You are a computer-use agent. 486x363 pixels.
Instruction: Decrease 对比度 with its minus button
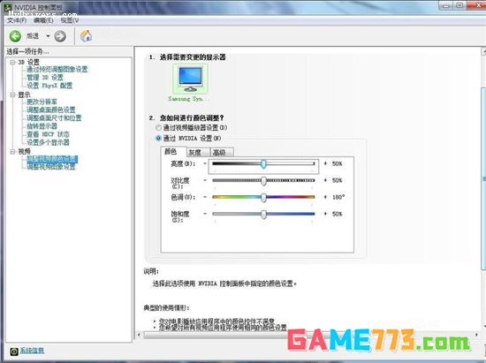pos(205,180)
